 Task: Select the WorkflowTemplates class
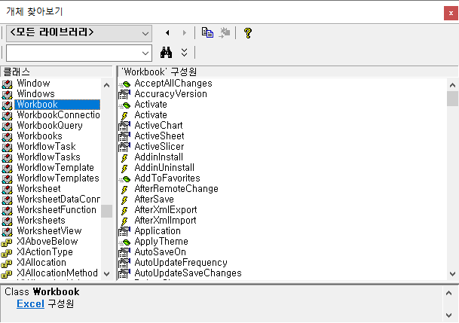click(58, 178)
